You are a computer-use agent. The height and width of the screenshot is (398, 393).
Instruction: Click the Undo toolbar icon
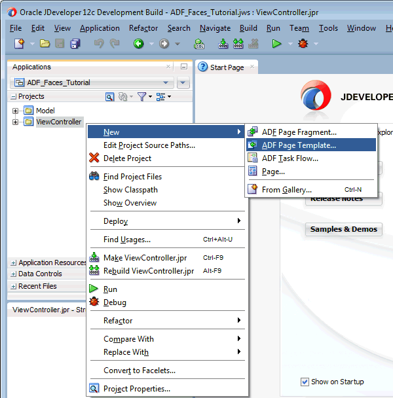click(99, 44)
